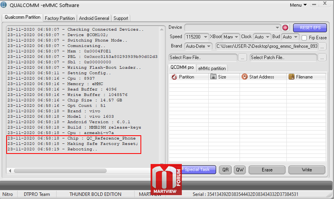
Task: Switch to Qualcomm Partition tab
Action: (x=22, y=17)
